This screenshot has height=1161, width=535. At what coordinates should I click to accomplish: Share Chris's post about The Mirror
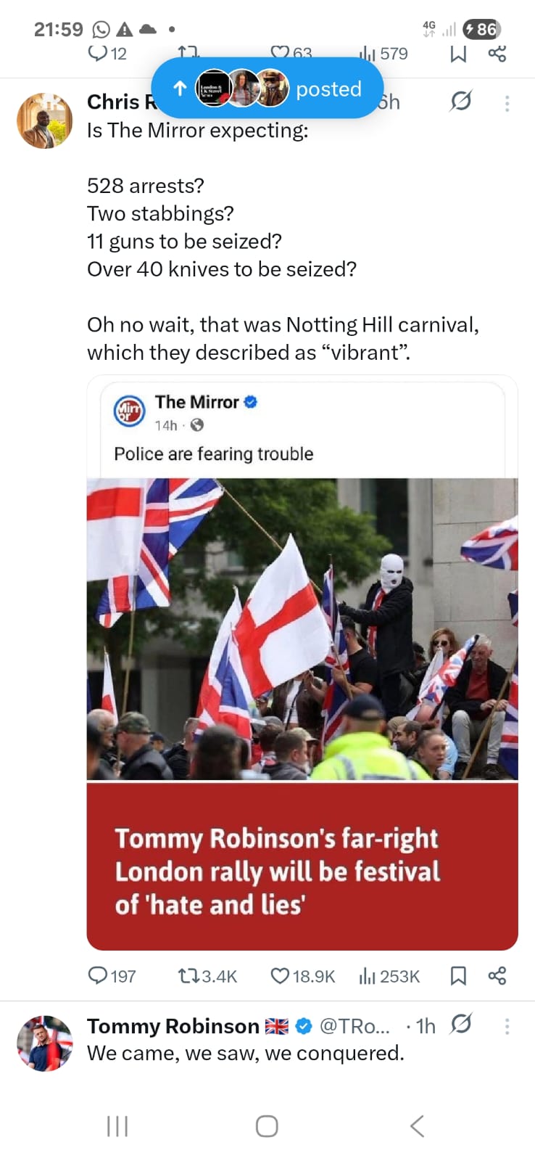tap(497, 976)
